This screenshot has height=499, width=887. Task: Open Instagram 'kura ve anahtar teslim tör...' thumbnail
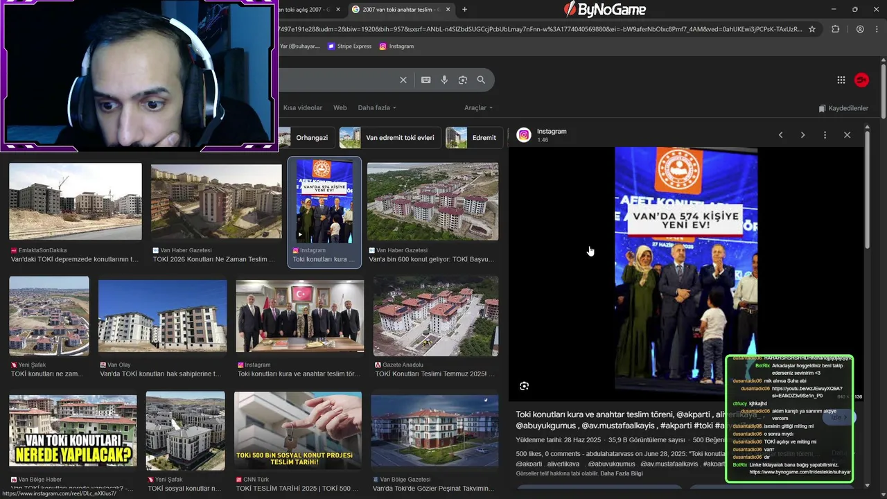tap(300, 316)
